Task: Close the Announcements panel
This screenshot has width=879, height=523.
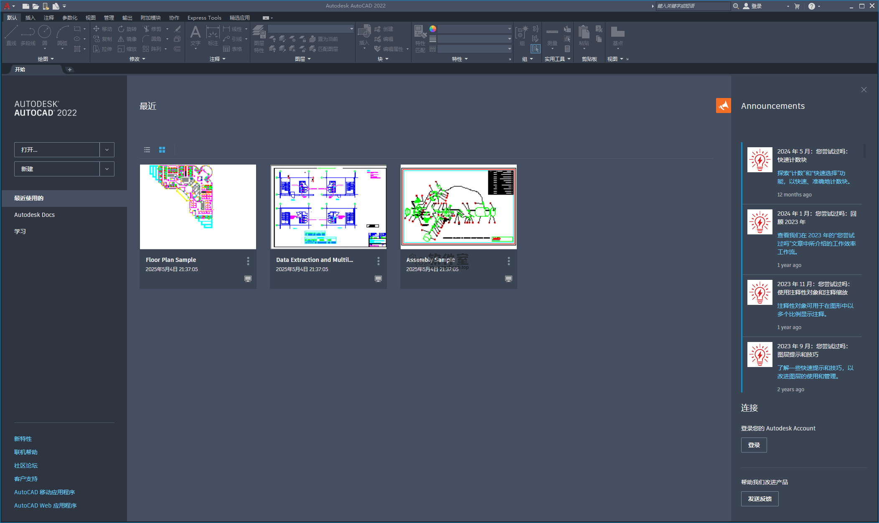Action: 864,90
